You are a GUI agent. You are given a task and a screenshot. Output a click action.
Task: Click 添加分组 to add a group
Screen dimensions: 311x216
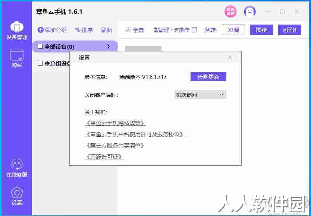point(52,30)
